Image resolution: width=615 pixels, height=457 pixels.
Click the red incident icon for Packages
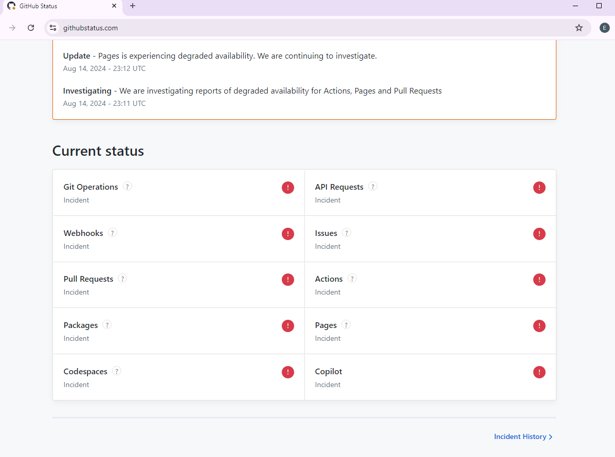(x=288, y=326)
